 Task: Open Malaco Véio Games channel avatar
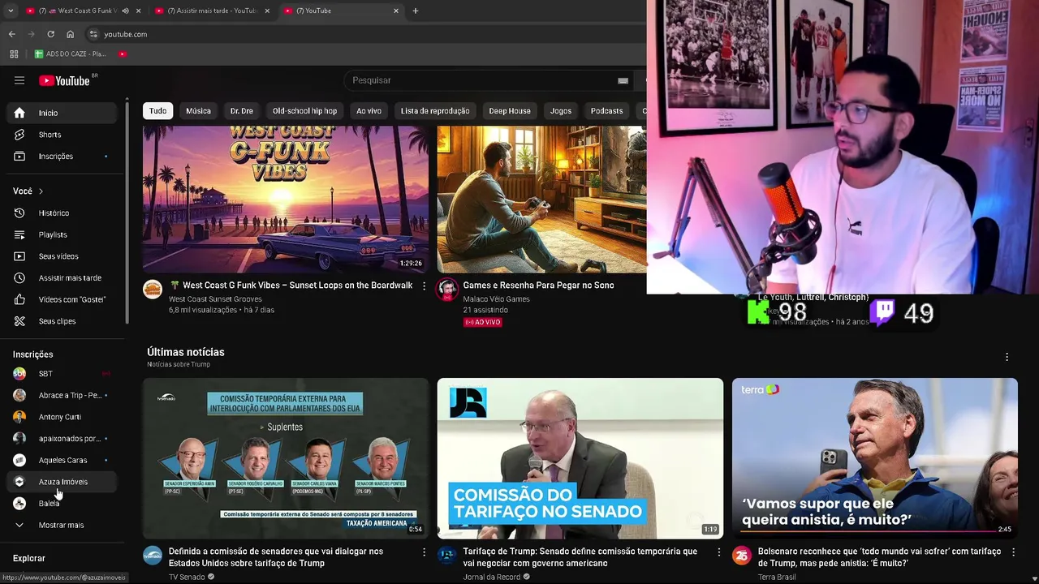click(447, 290)
